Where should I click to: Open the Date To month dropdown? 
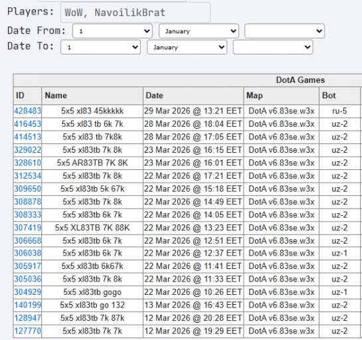[x=187, y=47]
